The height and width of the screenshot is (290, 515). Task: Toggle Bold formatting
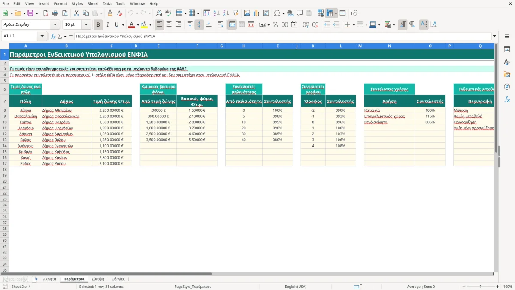(x=98, y=25)
